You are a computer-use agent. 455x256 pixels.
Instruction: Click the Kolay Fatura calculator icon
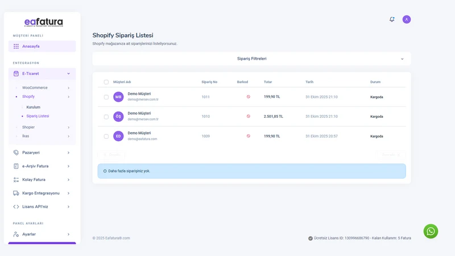click(16, 180)
